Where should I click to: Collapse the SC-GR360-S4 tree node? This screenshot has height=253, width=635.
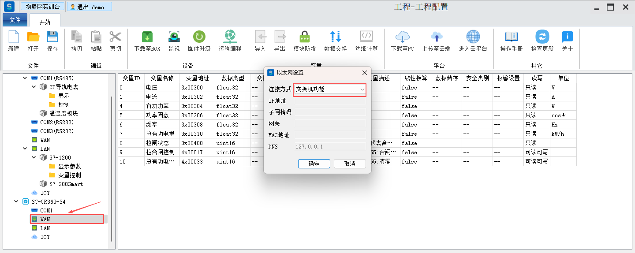(16, 201)
